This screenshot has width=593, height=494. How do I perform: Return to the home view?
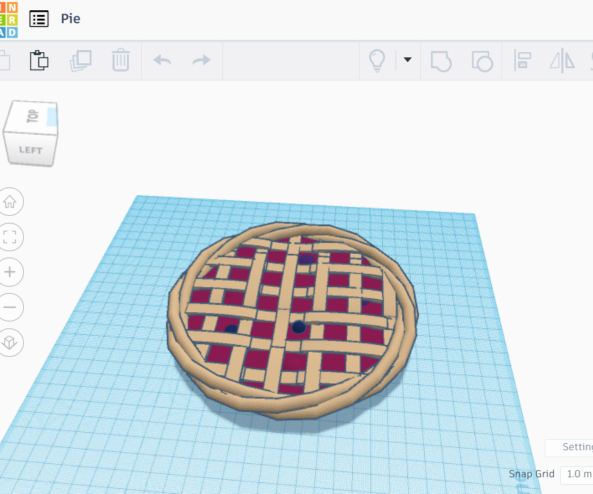[x=11, y=202]
